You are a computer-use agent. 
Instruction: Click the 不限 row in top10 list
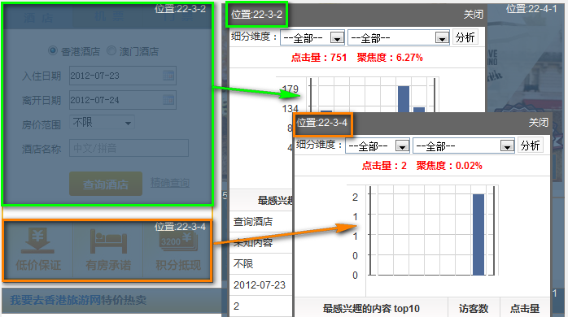click(x=261, y=264)
